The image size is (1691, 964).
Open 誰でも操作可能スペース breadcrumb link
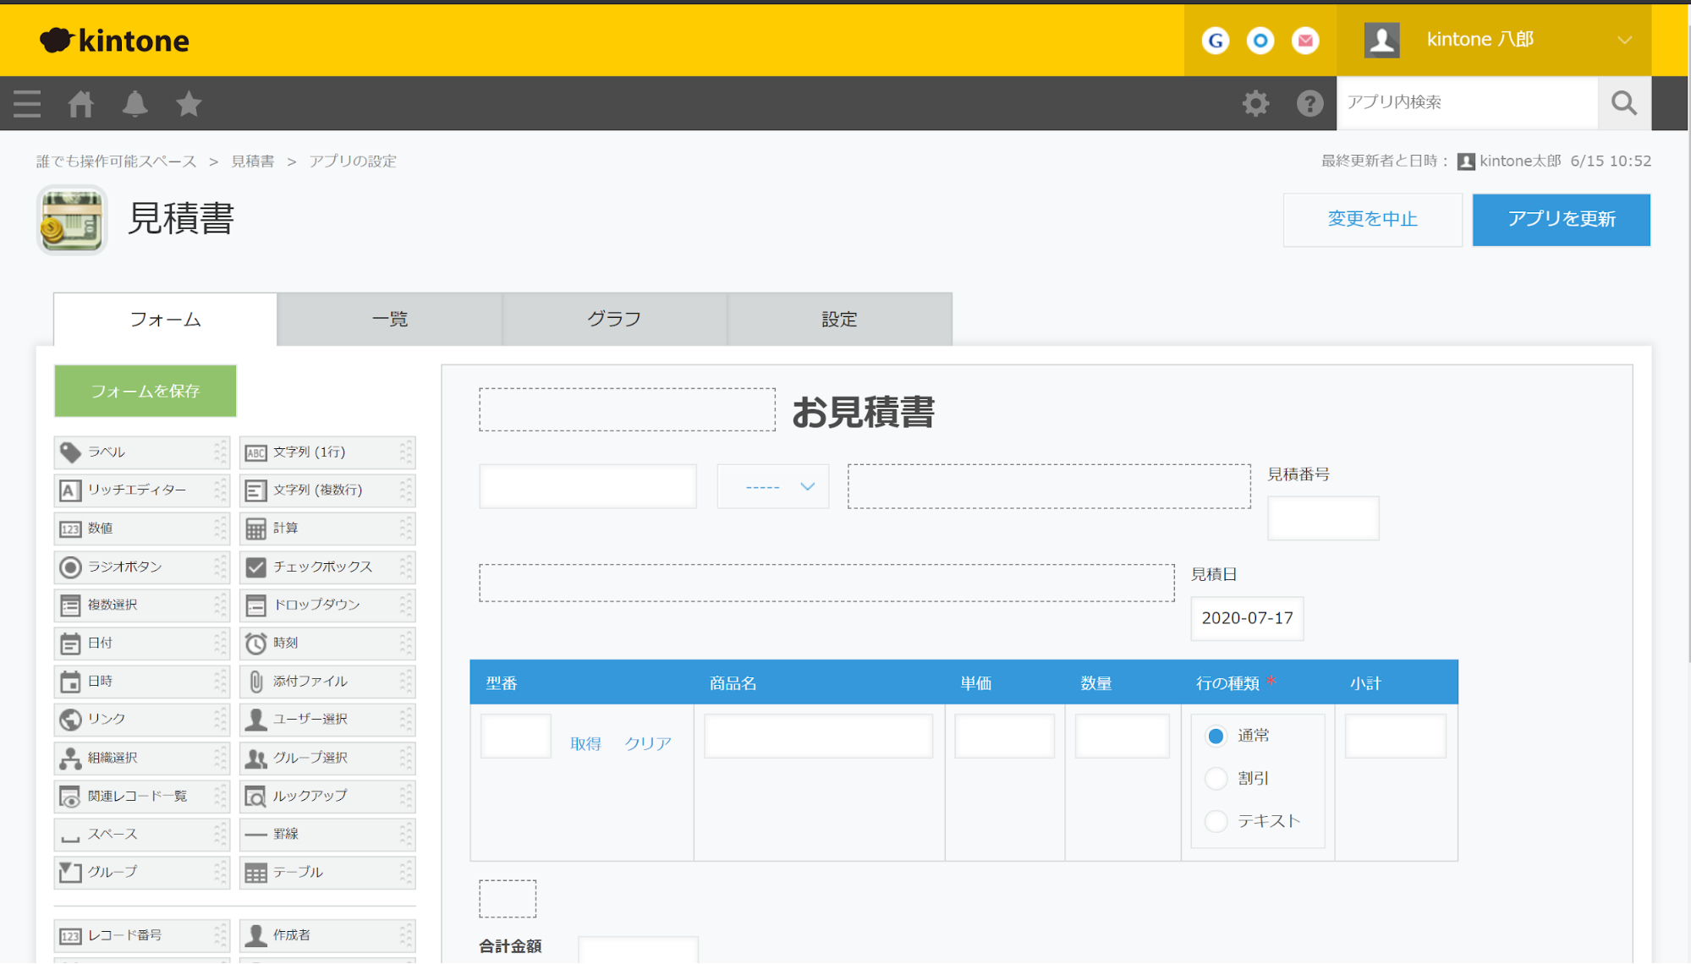coord(117,161)
